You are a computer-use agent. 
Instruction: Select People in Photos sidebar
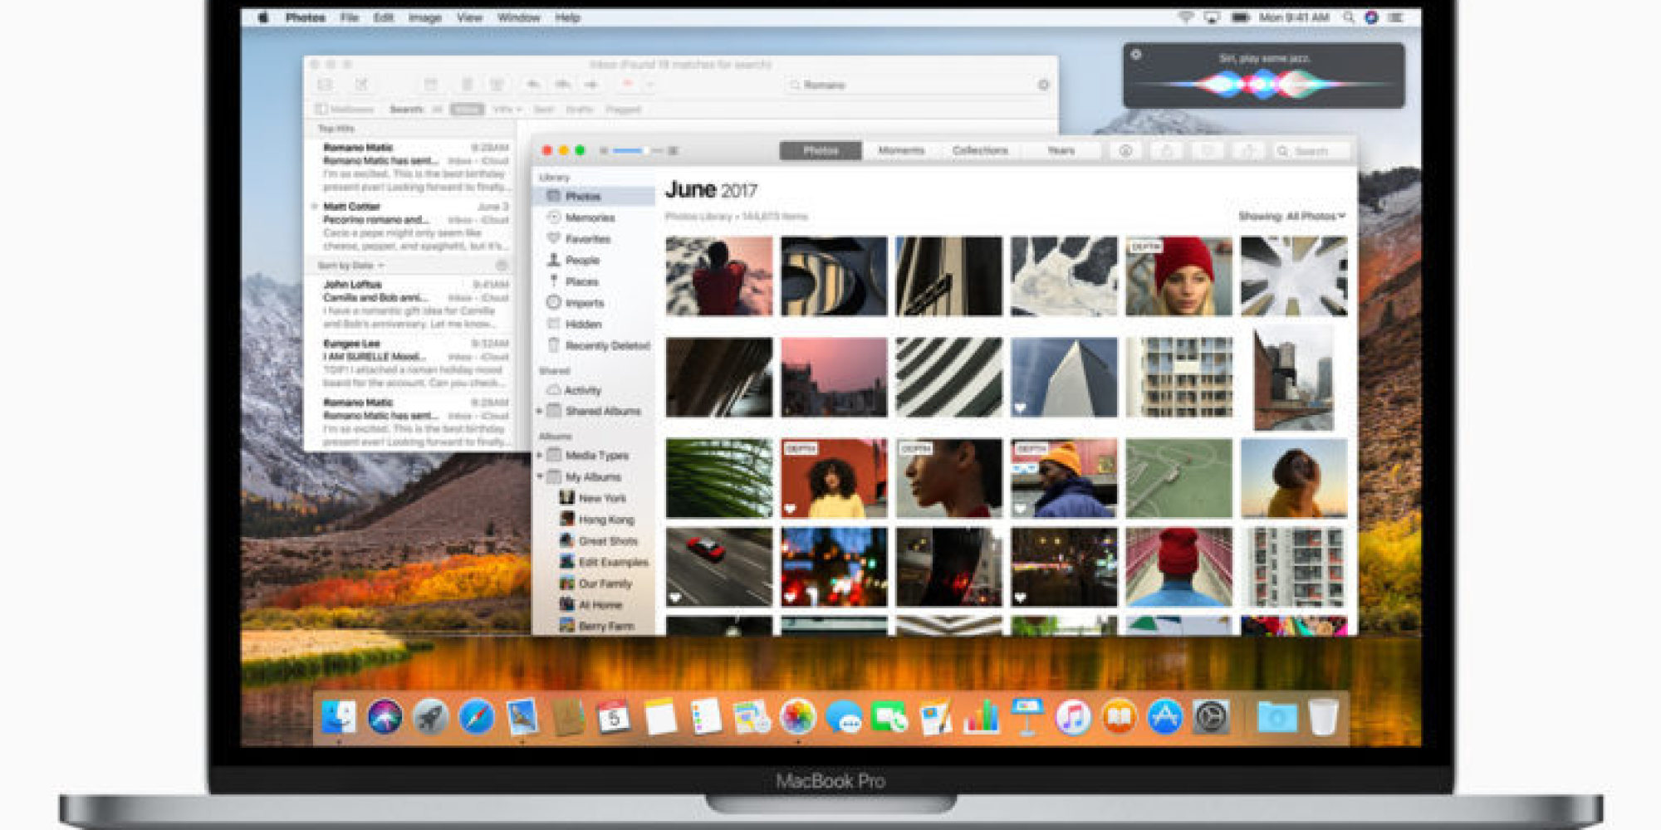click(x=593, y=261)
